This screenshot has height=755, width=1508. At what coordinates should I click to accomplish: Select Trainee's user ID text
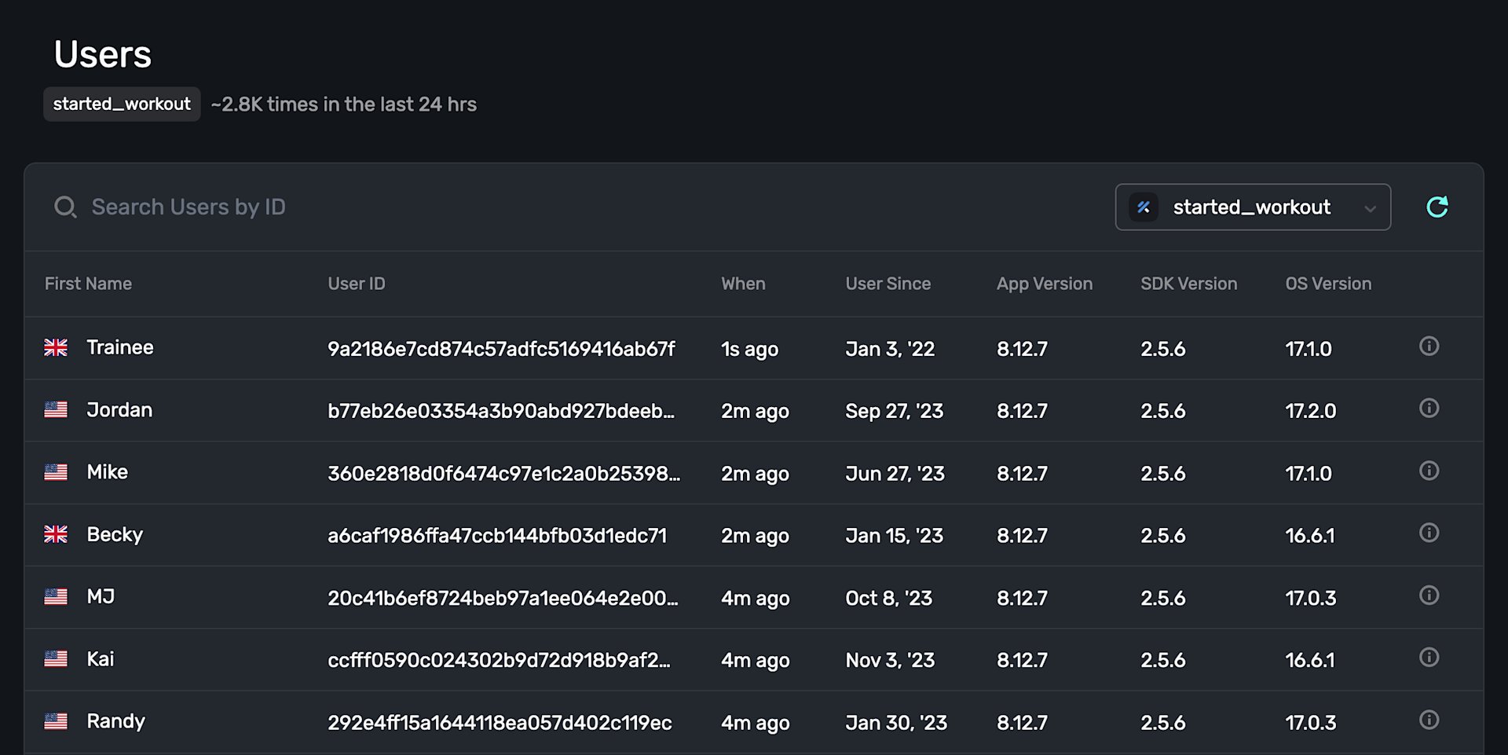(501, 349)
